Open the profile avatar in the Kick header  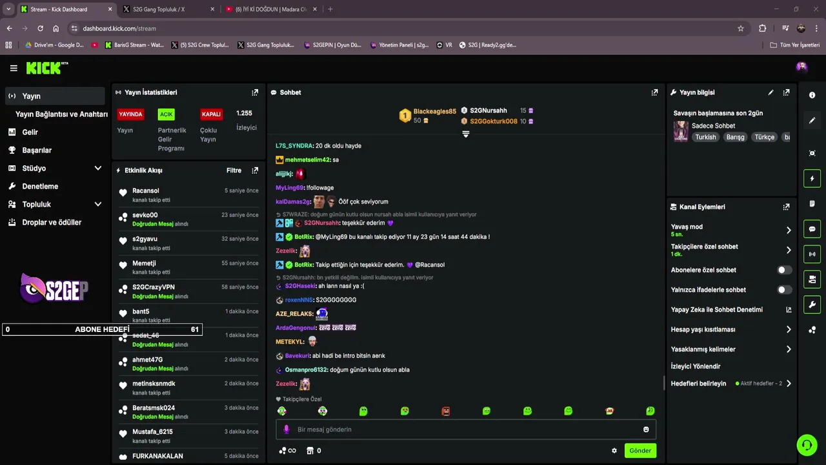[801, 67]
